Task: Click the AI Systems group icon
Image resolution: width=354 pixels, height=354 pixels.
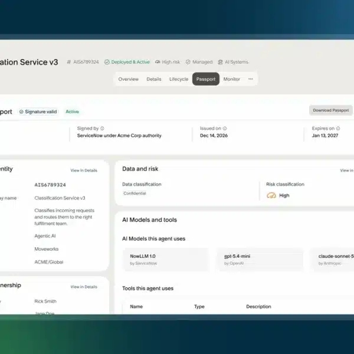Action: point(220,62)
